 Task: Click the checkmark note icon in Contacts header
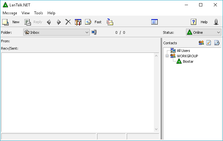209,43
